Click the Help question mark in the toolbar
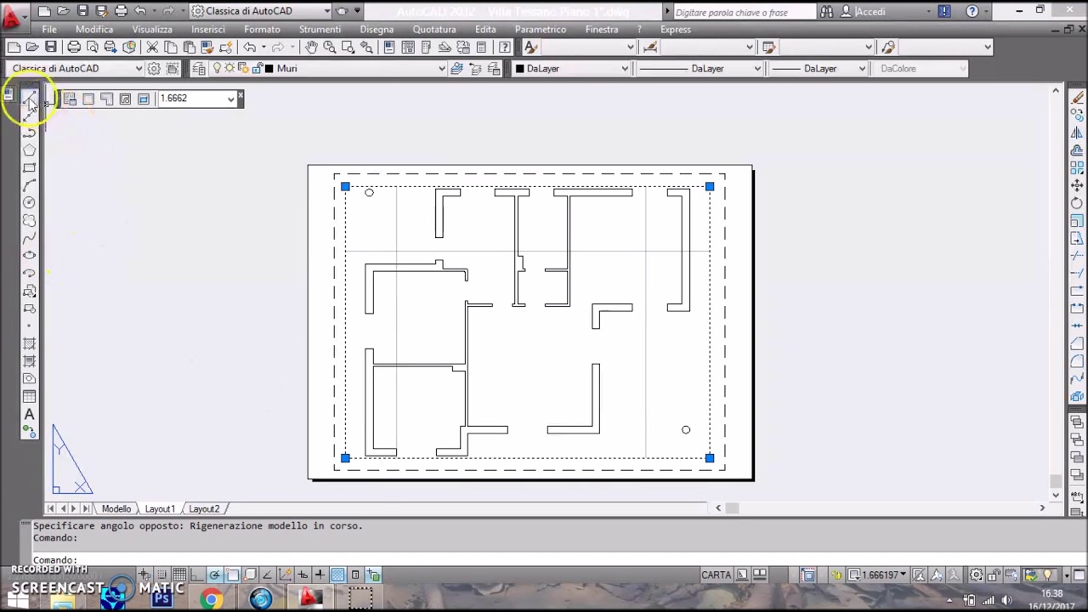This screenshot has width=1088, height=612. point(505,47)
